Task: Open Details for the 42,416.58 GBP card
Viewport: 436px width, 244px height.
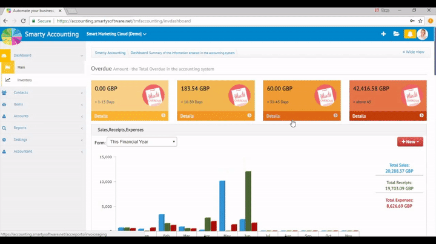Action: coord(359,116)
